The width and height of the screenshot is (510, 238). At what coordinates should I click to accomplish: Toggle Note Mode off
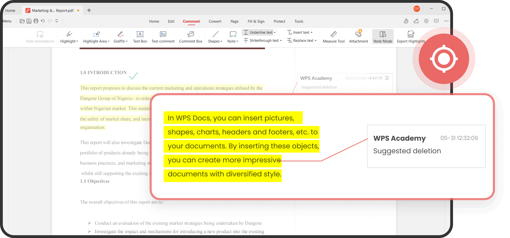point(383,37)
